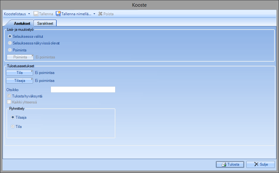279x173 pixels.
Task: Click the Poista delete icon
Action: 101,14
